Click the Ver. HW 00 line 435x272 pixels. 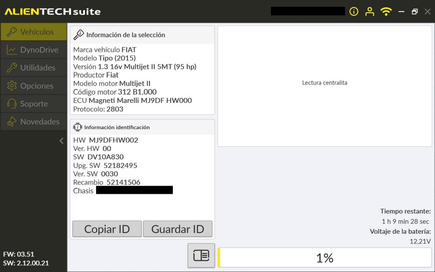point(92,148)
